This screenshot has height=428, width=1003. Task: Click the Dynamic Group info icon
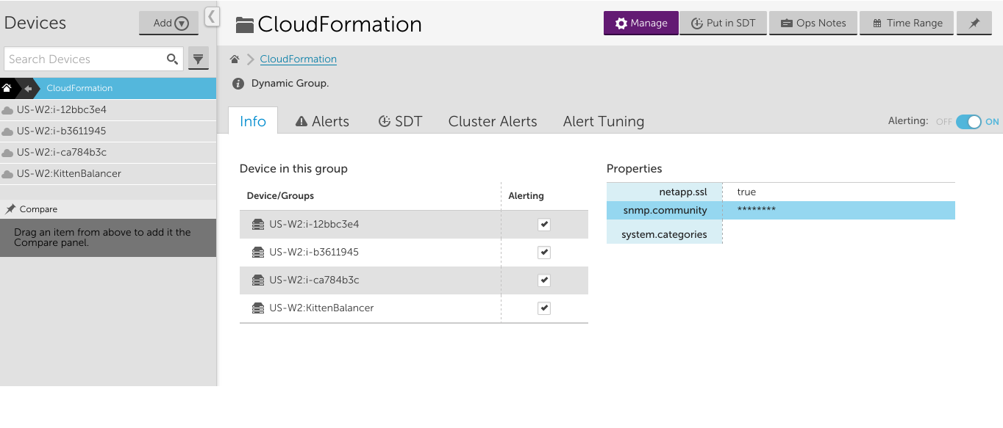238,84
